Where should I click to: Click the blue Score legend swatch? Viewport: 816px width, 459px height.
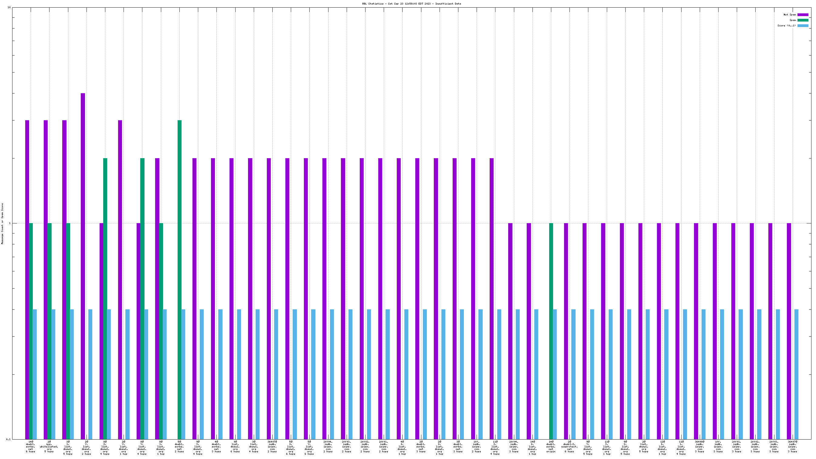point(803,26)
